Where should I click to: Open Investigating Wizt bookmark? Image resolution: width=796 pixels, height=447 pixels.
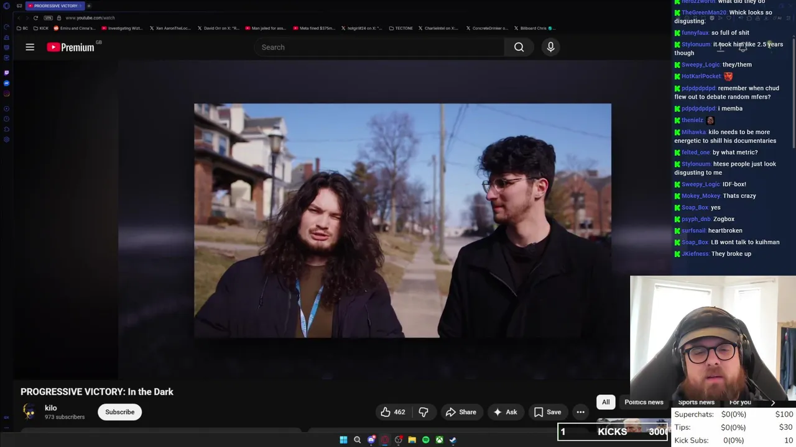click(121, 28)
